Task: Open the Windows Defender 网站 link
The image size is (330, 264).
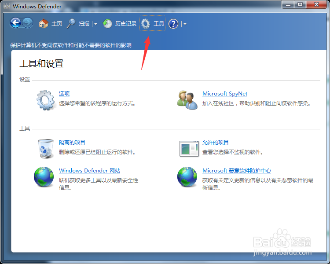Action: (x=89, y=171)
